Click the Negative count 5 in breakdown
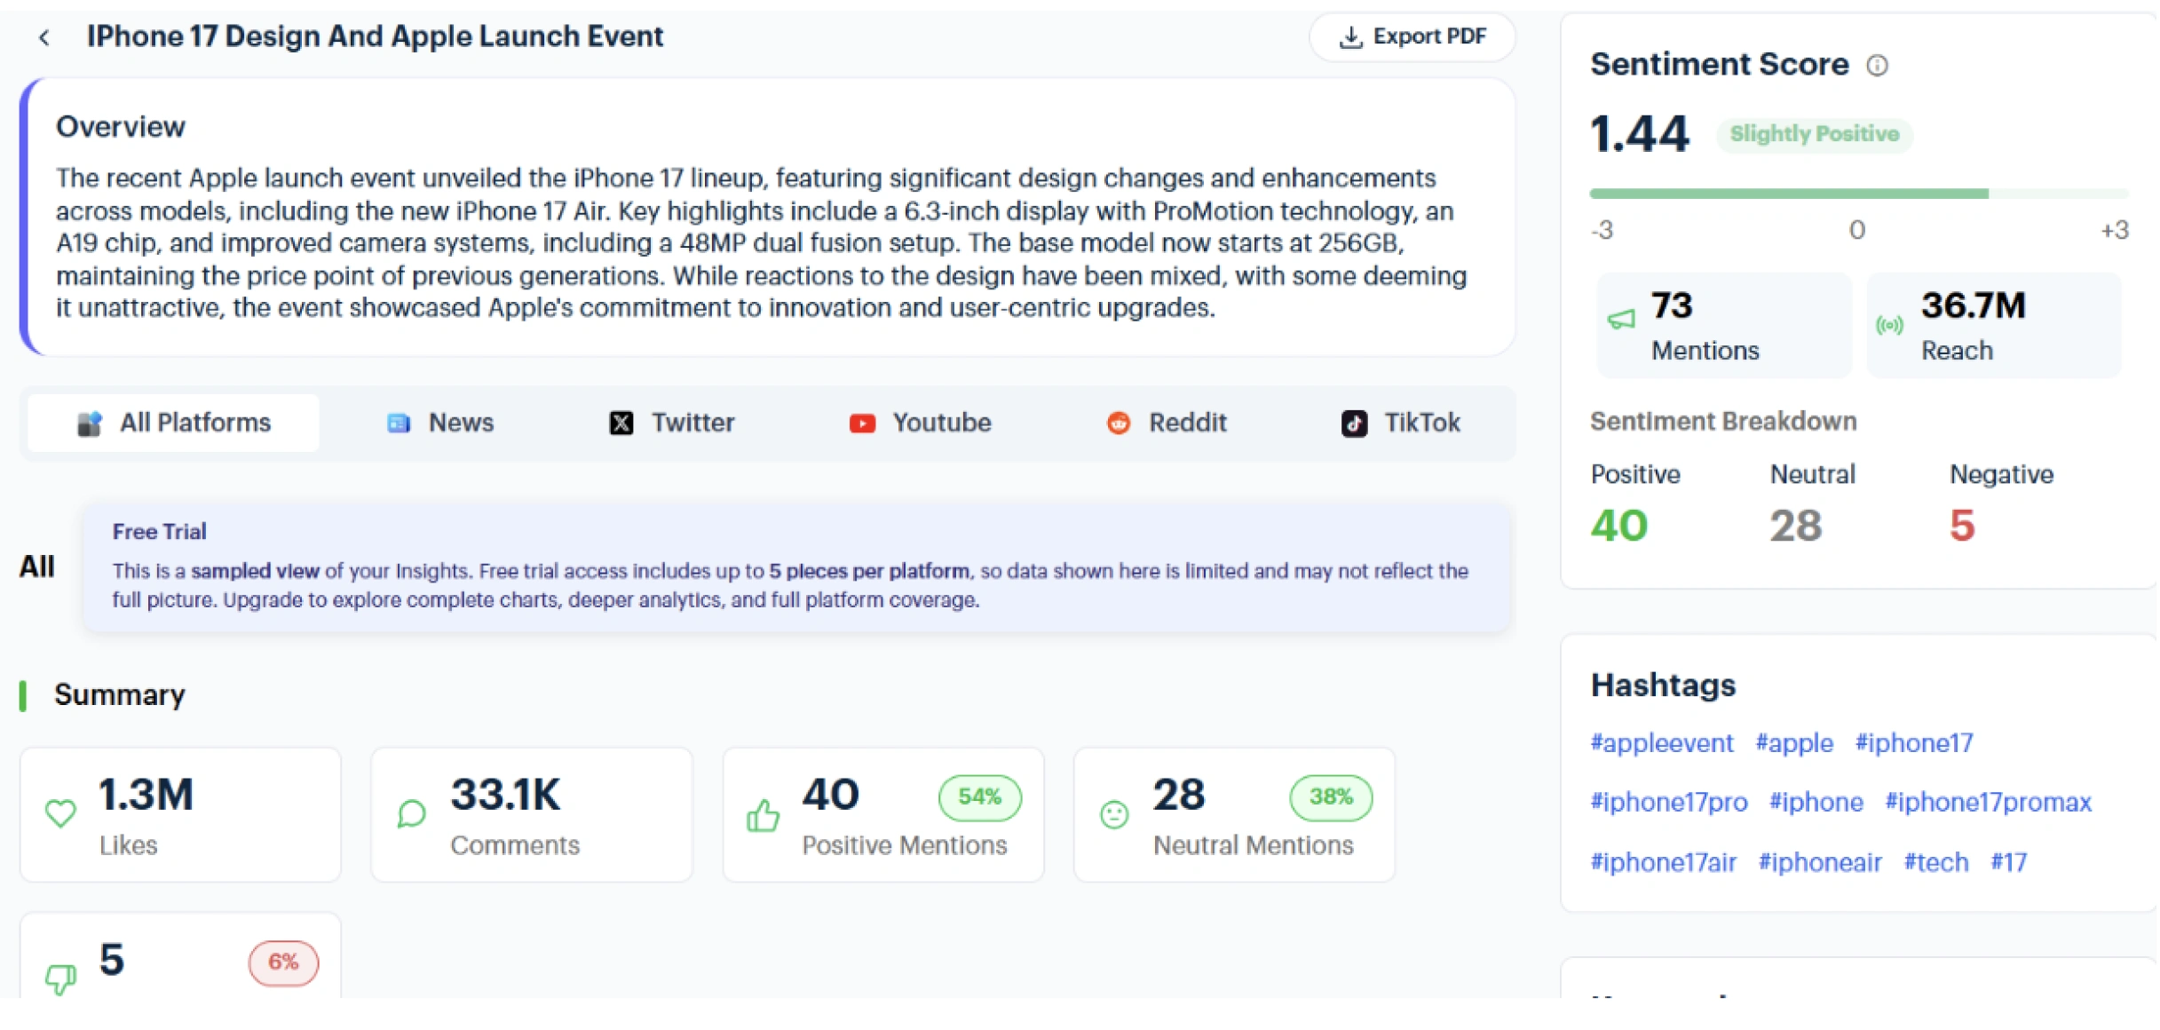The height and width of the screenshot is (1030, 2160). [1962, 526]
